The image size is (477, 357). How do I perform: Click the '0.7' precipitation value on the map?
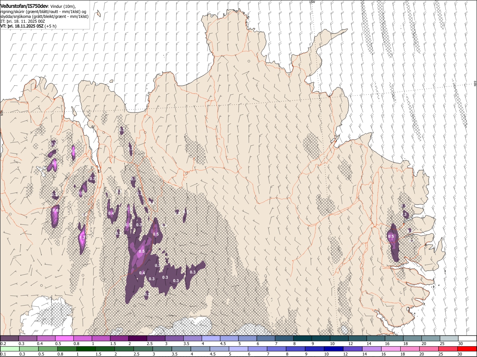pos(54,163)
